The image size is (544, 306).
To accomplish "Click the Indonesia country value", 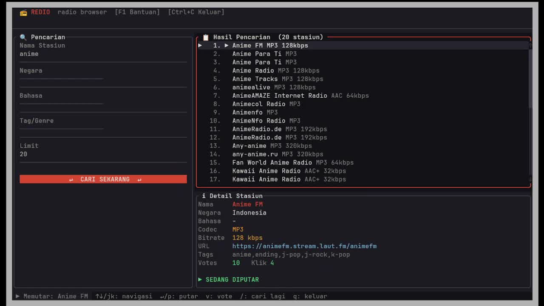I will click(249, 213).
